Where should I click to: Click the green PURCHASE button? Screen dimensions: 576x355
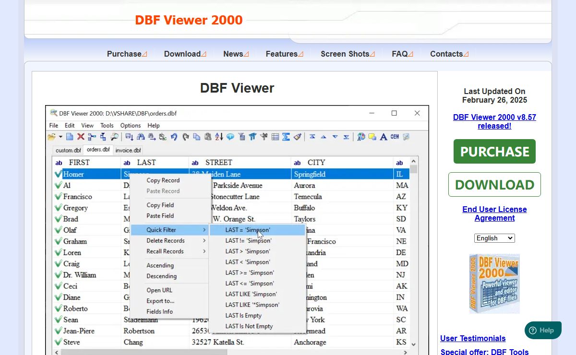494,151
